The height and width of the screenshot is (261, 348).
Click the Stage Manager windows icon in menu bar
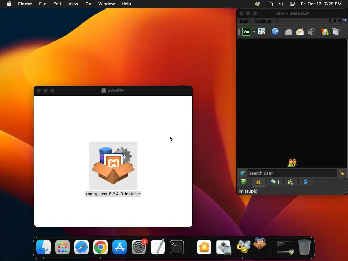point(269,4)
